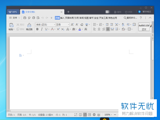Click the Distributed alignment icon
The width and height of the screenshot is (160, 120).
click(x=112, y=29)
